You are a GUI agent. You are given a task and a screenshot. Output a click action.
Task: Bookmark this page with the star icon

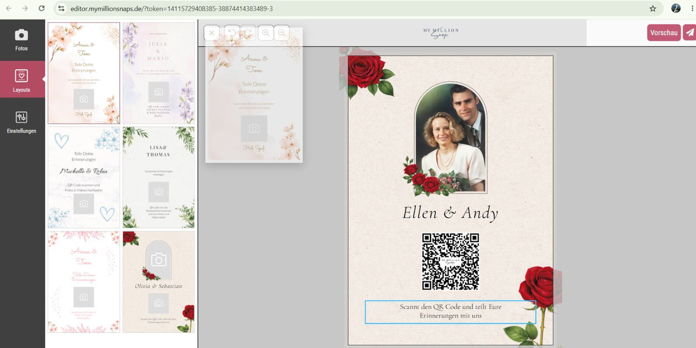[x=652, y=9]
